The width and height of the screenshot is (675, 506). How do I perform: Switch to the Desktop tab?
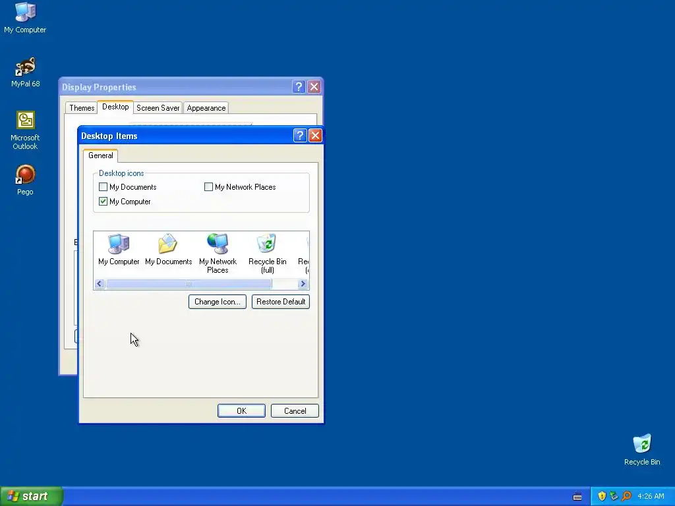click(115, 107)
